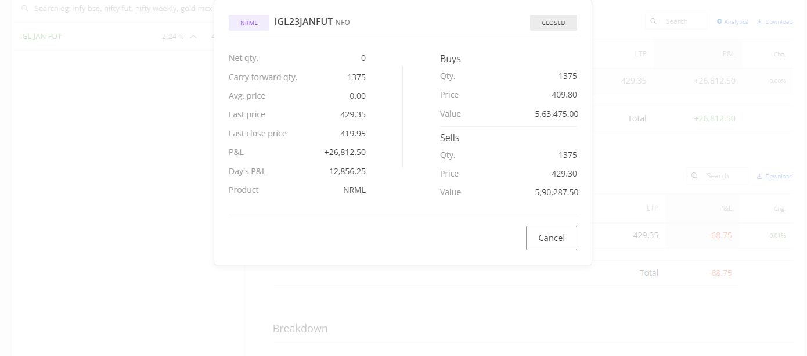Click the NRML product tag
Viewport: 807px width, 356px height.
click(249, 23)
